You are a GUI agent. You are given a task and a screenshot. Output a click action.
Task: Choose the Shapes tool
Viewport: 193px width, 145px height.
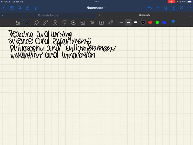pyautogui.click(x=55, y=23)
